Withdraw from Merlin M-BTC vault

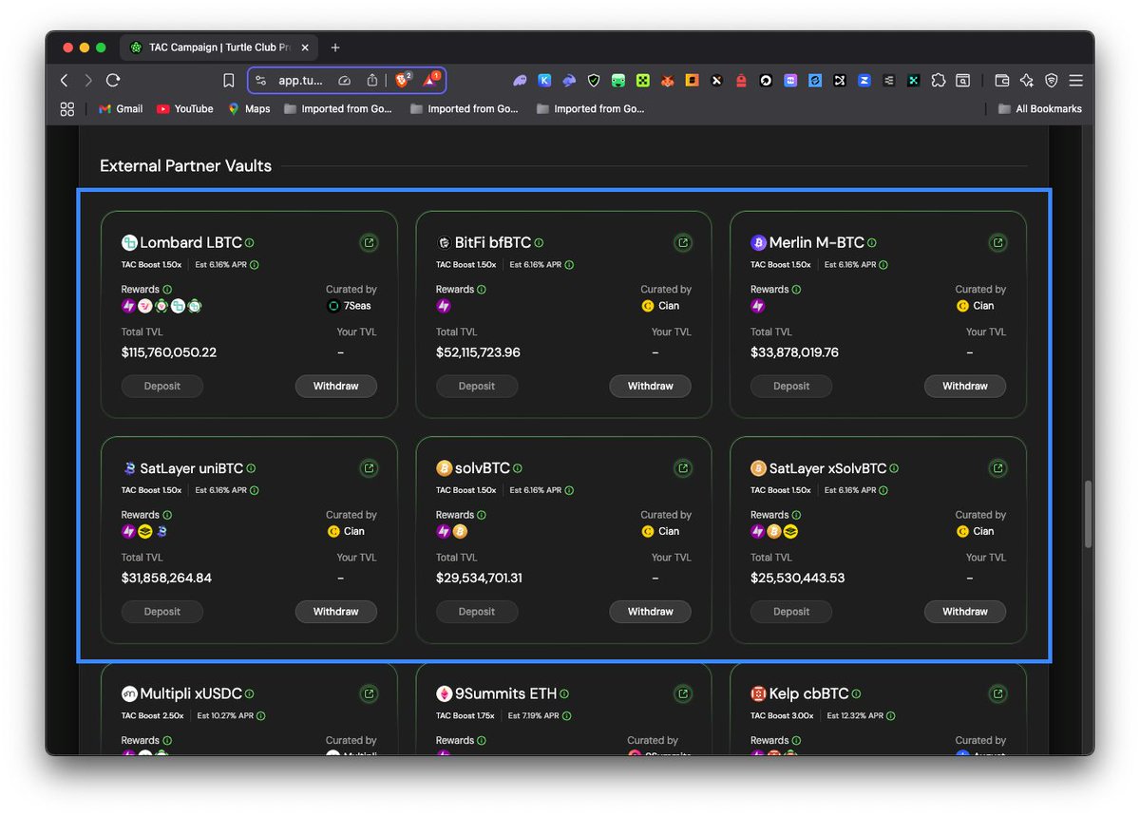(x=965, y=387)
